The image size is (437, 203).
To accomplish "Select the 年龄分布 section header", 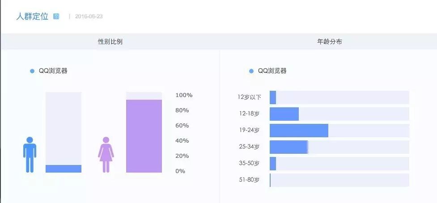I will click(330, 42).
